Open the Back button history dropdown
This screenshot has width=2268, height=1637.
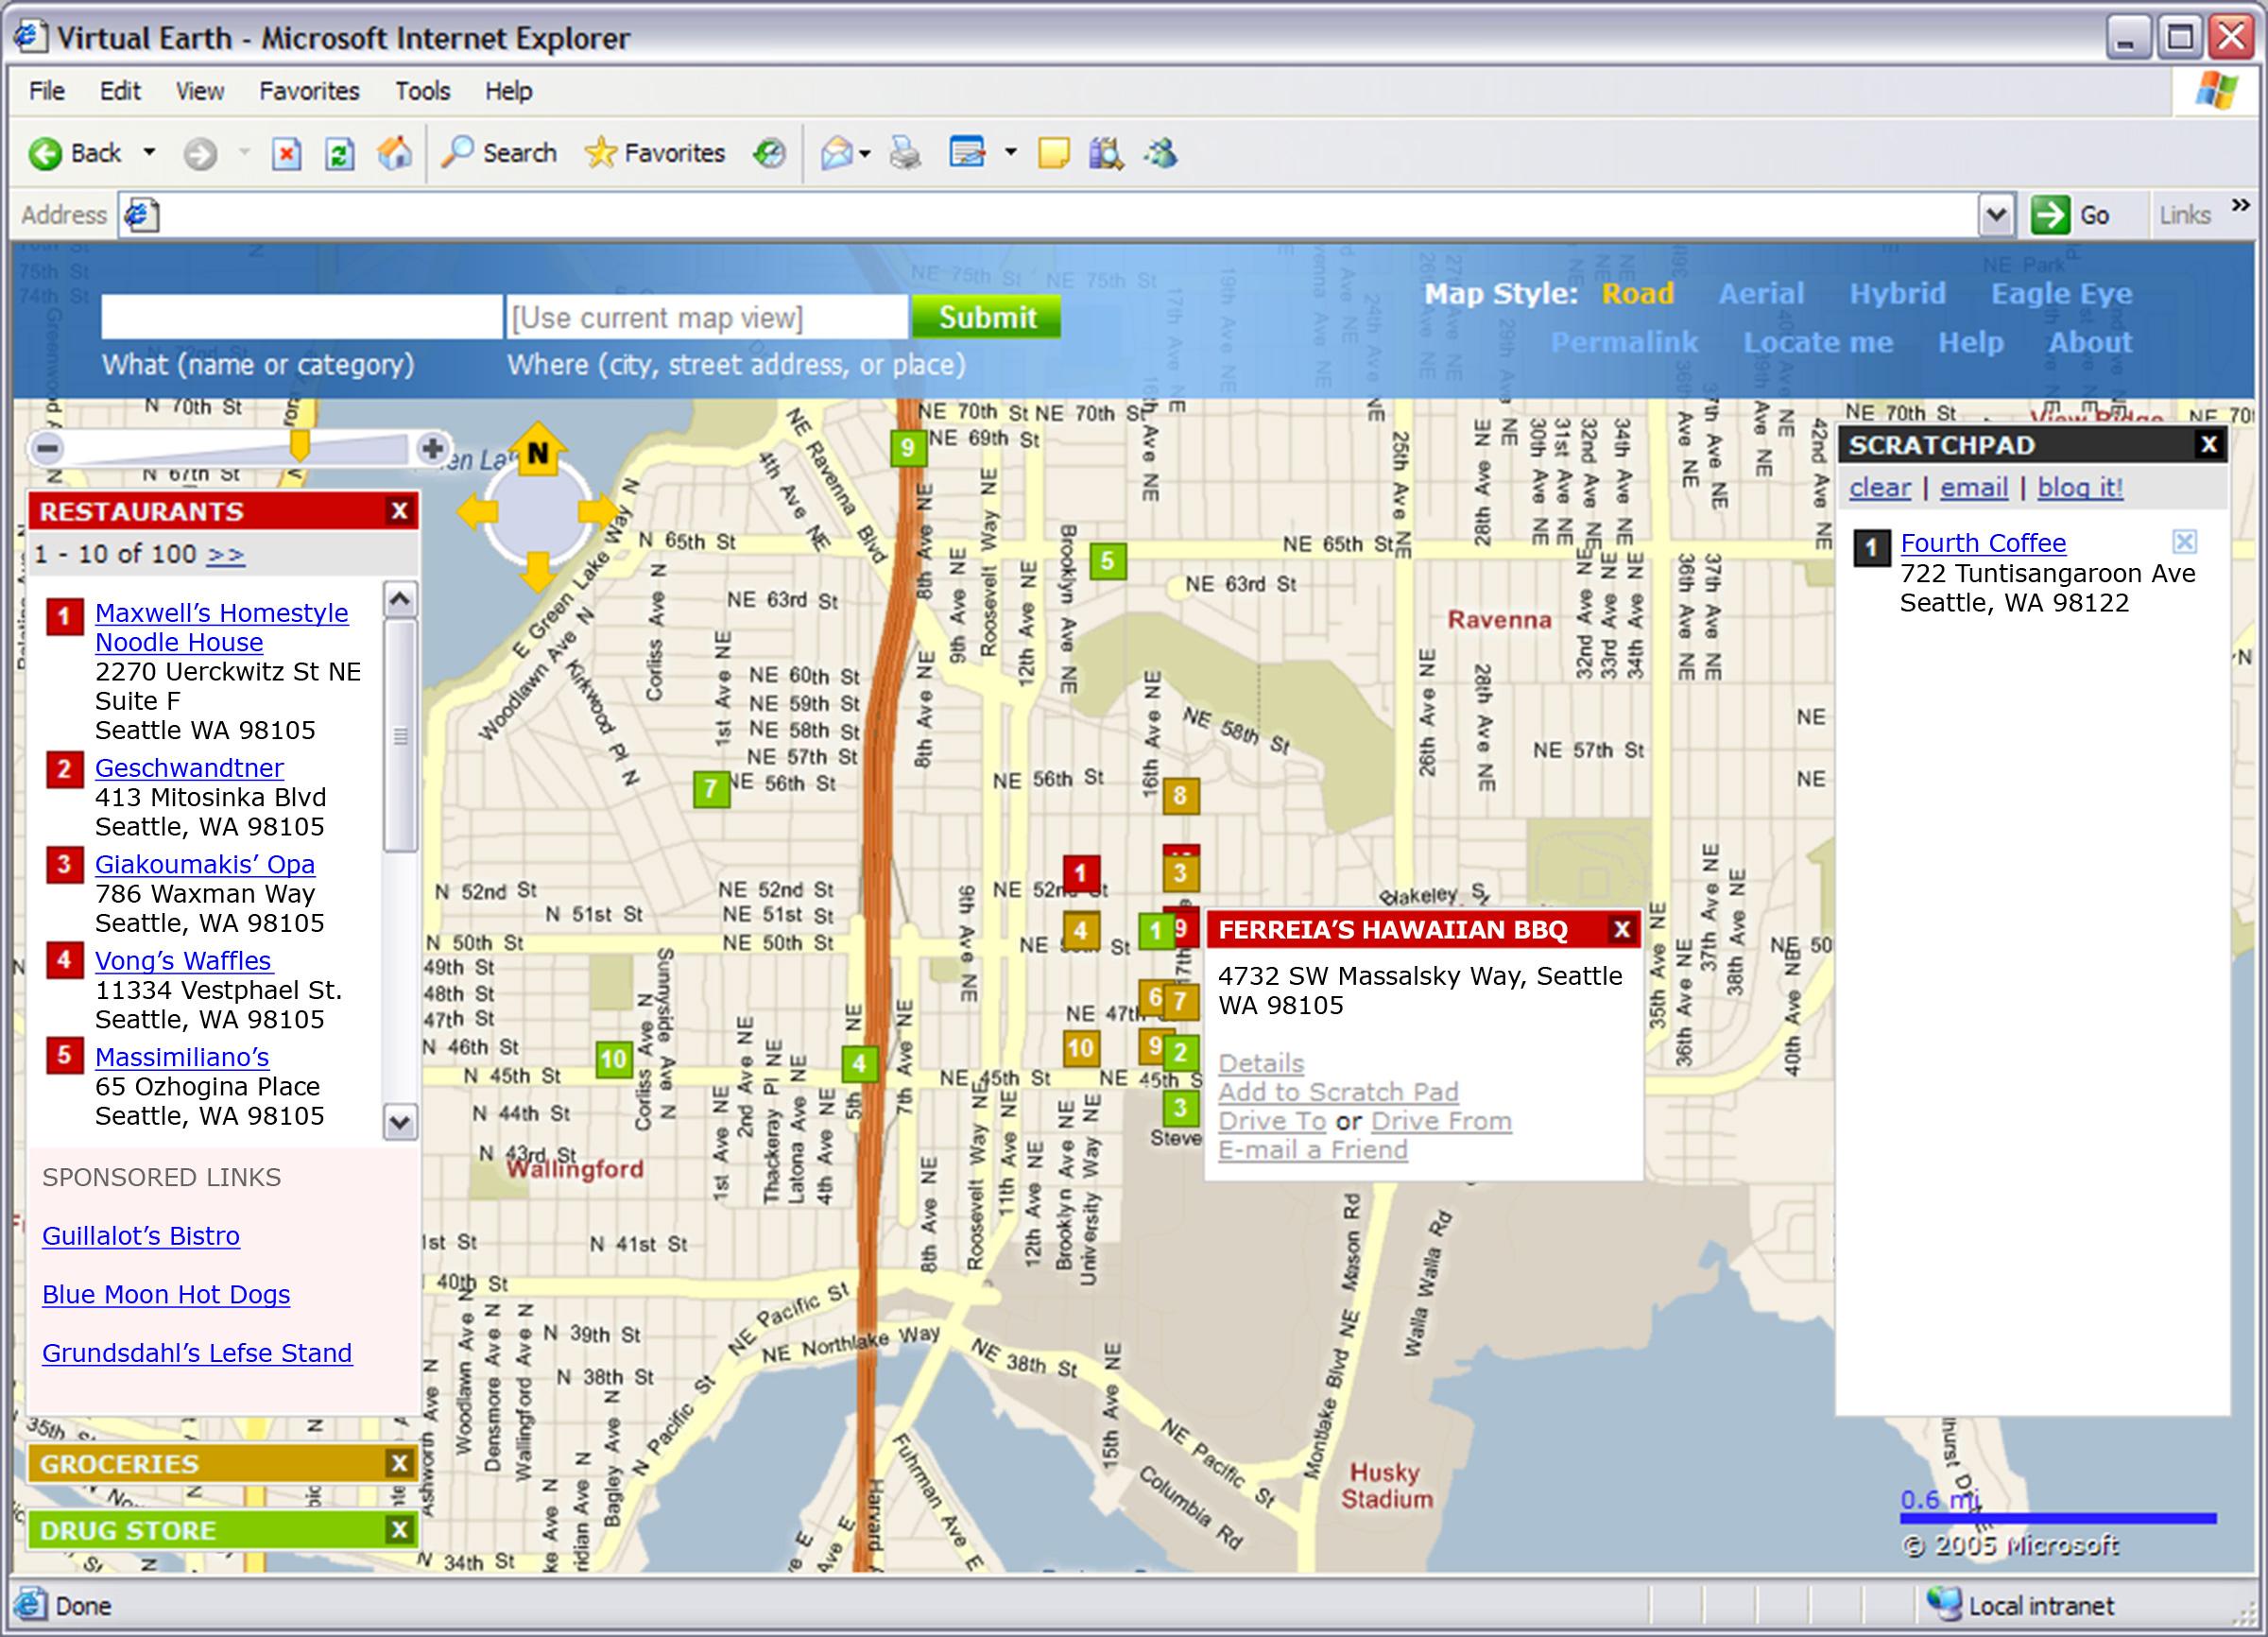click(149, 153)
